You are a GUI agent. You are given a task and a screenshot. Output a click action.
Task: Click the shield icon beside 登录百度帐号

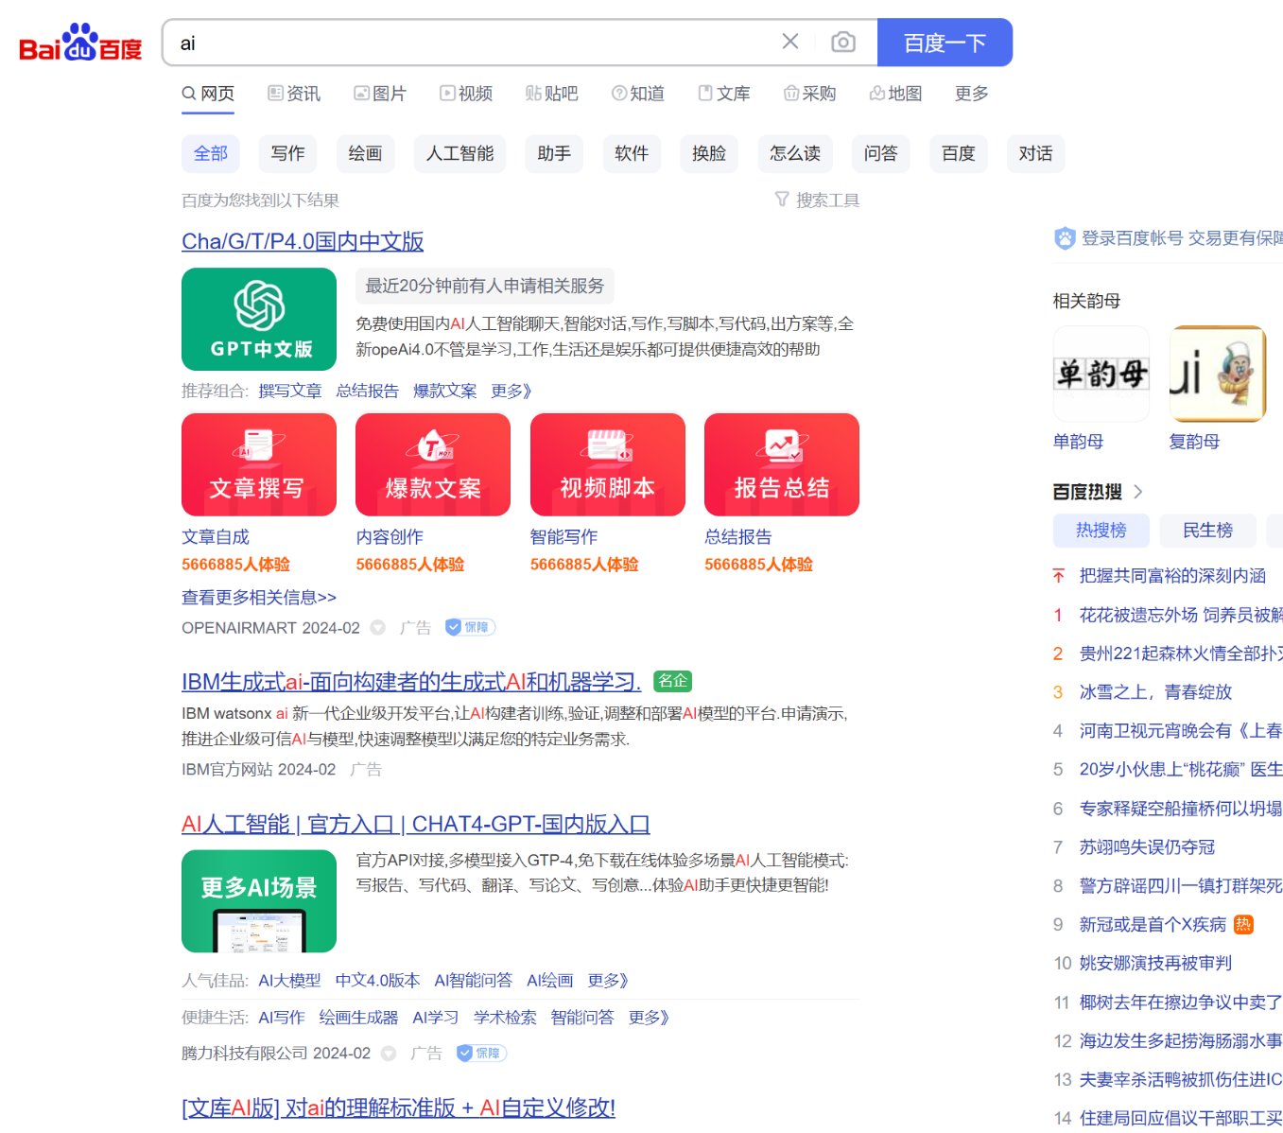tap(1065, 238)
